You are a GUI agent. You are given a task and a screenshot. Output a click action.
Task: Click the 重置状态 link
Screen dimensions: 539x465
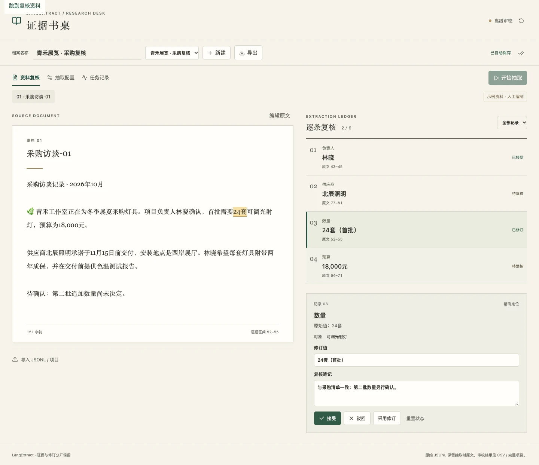coord(415,418)
